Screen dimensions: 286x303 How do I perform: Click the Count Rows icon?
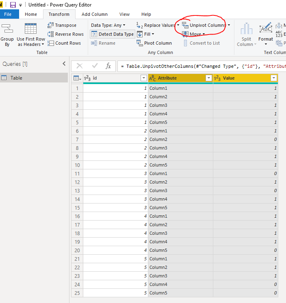coord(51,43)
